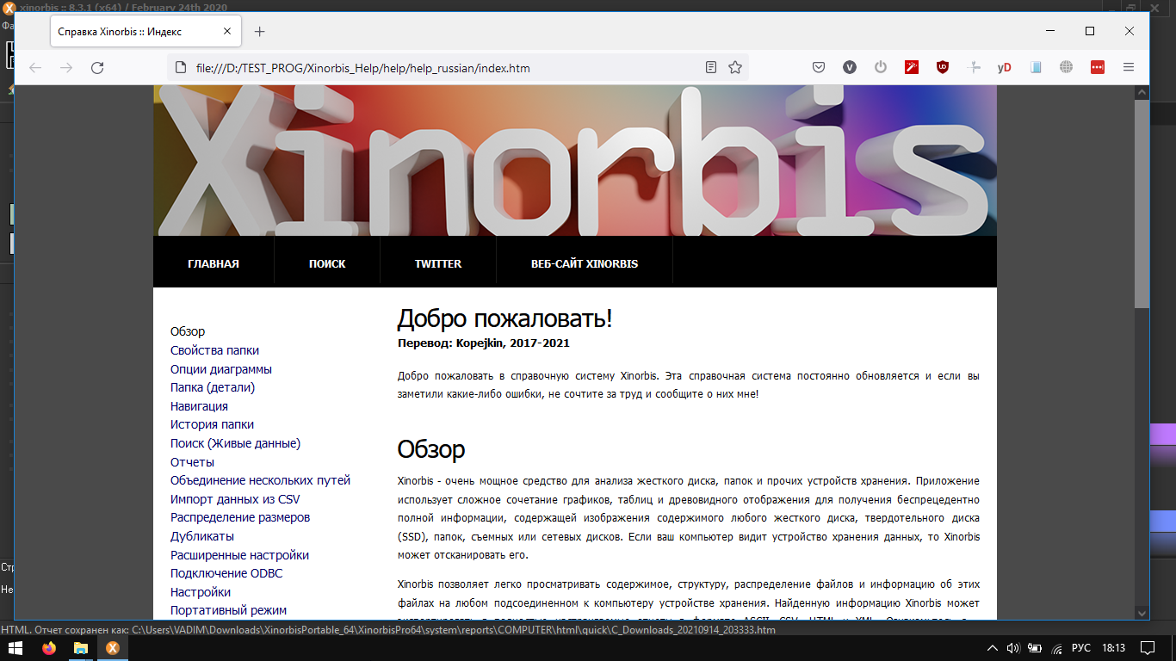Click the gray globe extension icon
The height and width of the screenshot is (661, 1176).
[x=1067, y=67]
